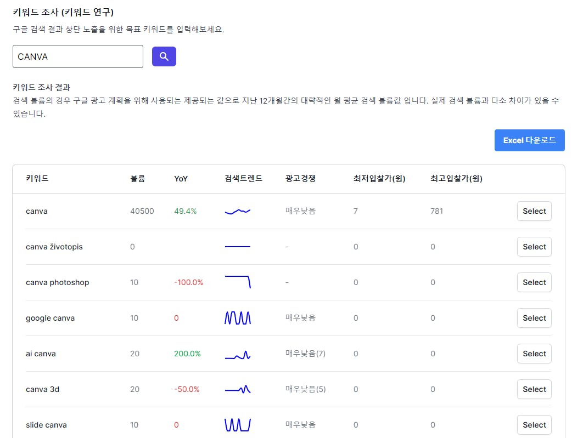Viewport: 572px width, 438px height.
Task: Click the keyword search input field
Action: pyautogui.click(x=78, y=56)
